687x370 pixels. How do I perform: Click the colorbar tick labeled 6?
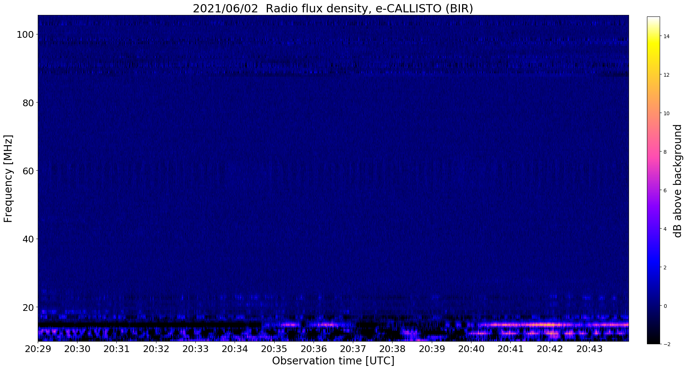(x=665, y=190)
